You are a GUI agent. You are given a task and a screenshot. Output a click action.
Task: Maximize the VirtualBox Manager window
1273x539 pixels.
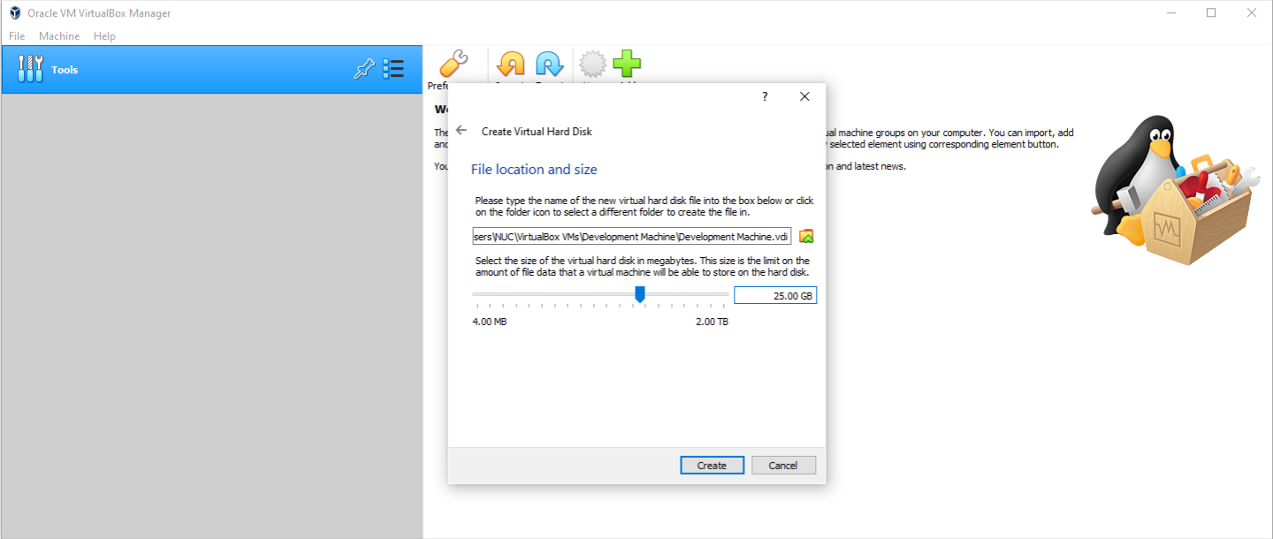click(1211, 13)
